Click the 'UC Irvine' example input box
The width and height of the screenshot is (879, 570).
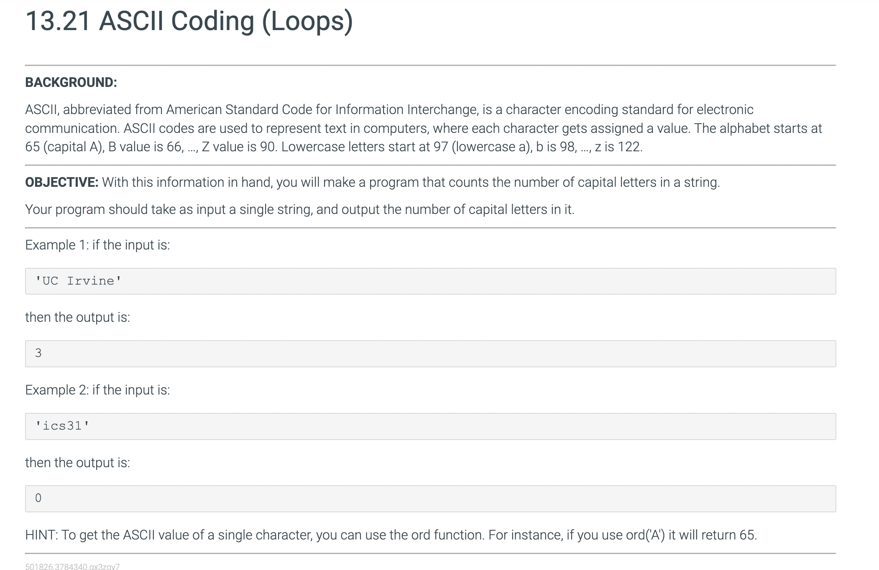pos(430,281)
